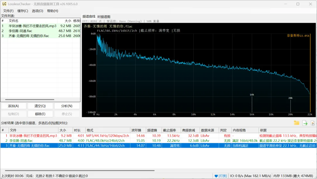
Task: Click the 有损 verdict cell for the mp3
Action: tap(227, 136)
